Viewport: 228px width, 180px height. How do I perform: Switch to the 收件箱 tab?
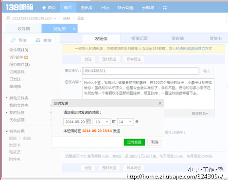pos(24,29)
